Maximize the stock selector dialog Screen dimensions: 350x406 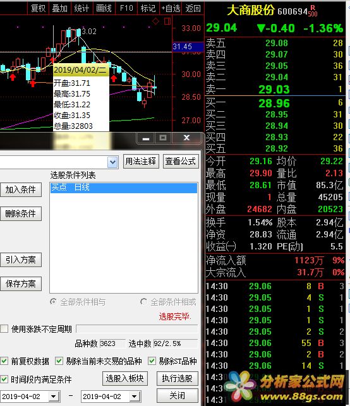(163, 138)
